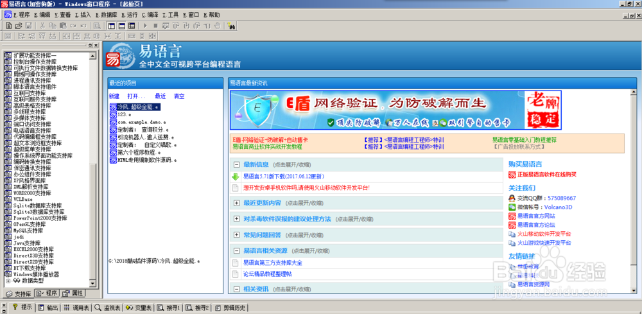This screenshot has height=314, width=642.
Task: Click the binoculars help search icon
Action: coord(231,26)
